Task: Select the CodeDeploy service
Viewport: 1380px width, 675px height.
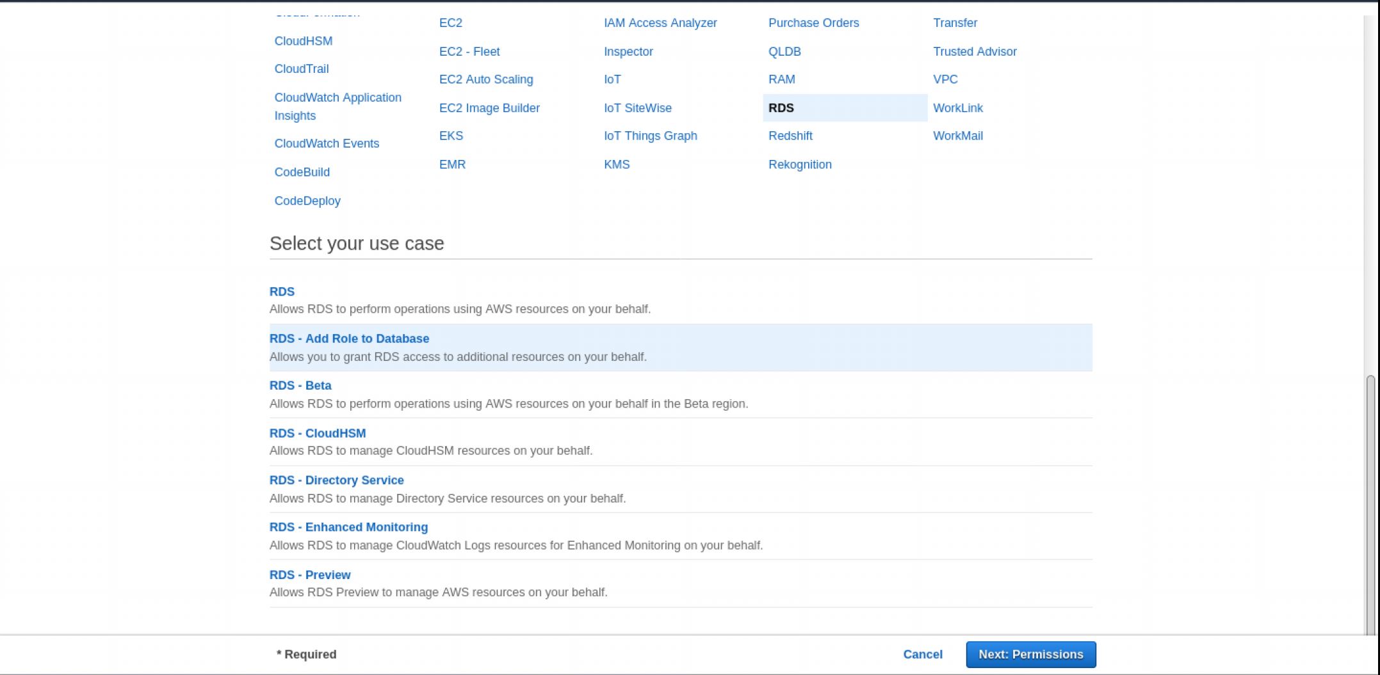Action: [307, 201]
